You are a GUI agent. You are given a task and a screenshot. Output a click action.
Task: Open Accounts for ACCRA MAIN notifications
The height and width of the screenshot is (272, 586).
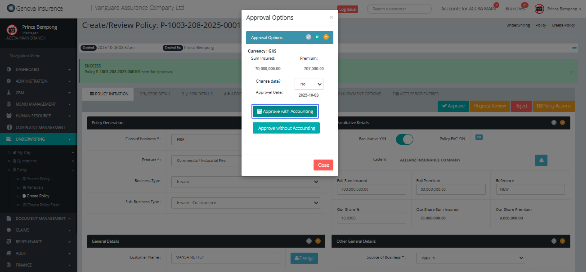468,9
